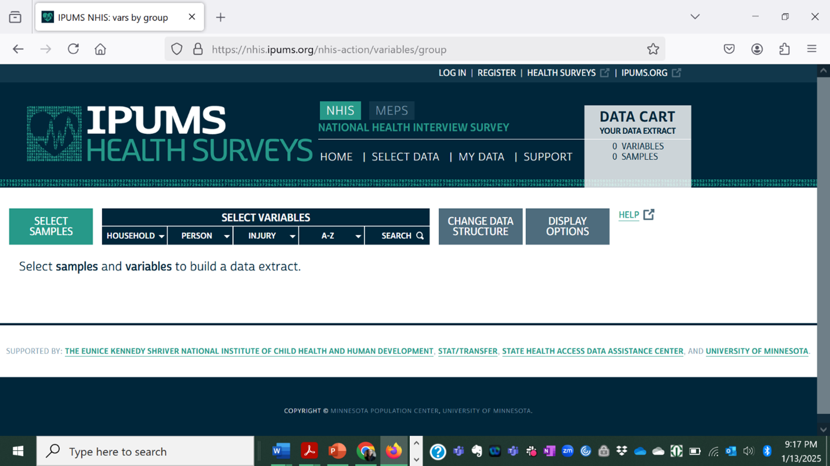Expand the A-Z variables dropdown
The height and width of the screenshot is (466, 830).
(331, 236)
